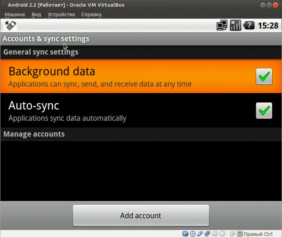282x238 pixels.
Task: Tap the battery unknown question mark icon
Action: pyautogui.click(x=249, y=25)
